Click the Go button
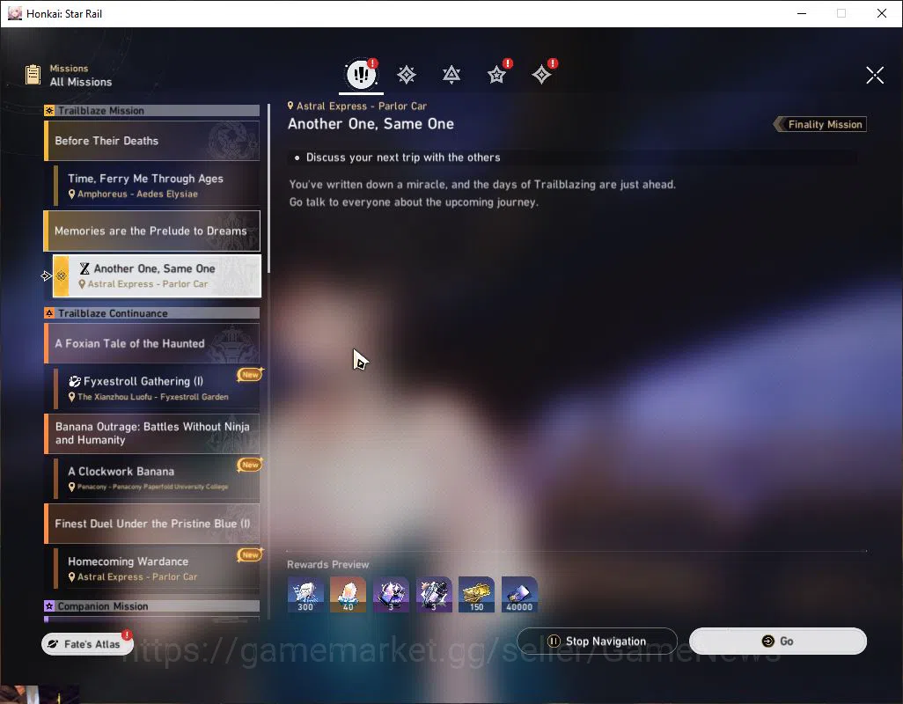The height and width of the screenshot is (704, 903). tap(777, 642)
